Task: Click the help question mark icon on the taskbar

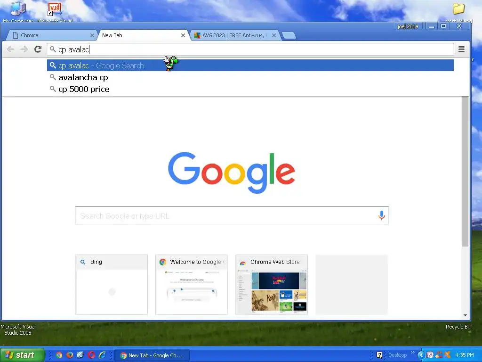Action: pos(380,355)
